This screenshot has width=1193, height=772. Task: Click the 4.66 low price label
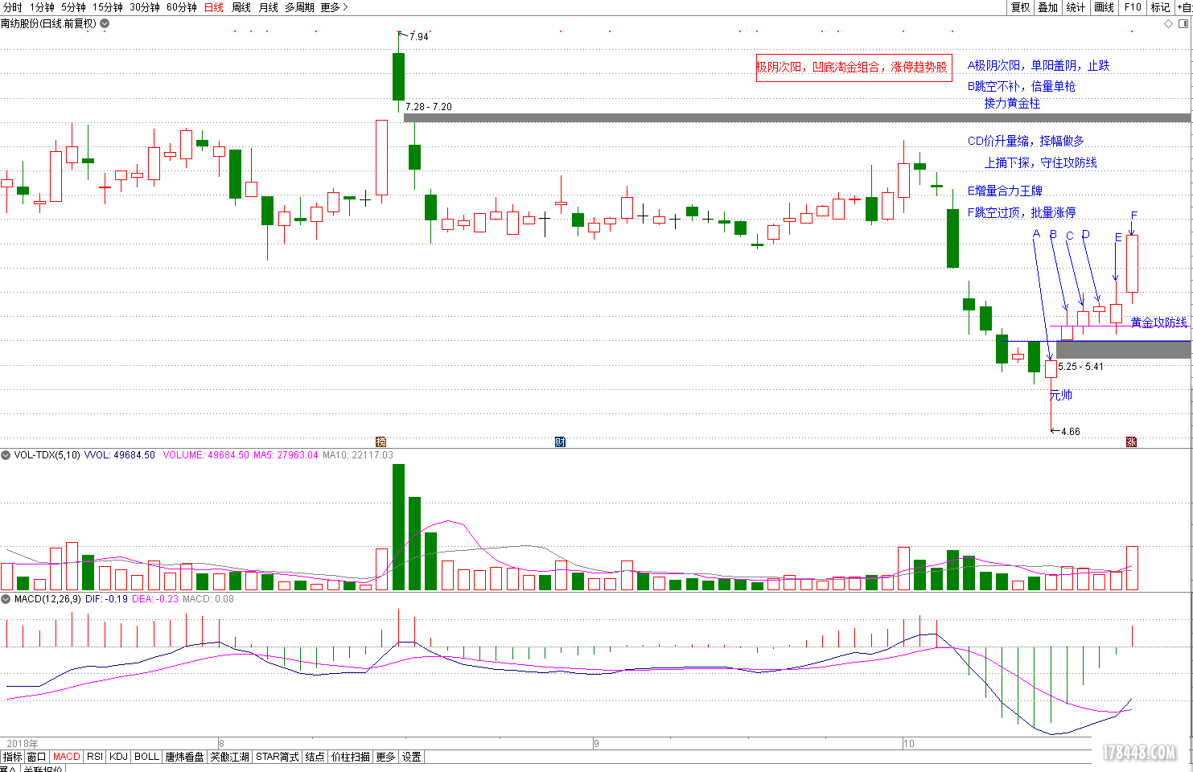coord(1071,432)
